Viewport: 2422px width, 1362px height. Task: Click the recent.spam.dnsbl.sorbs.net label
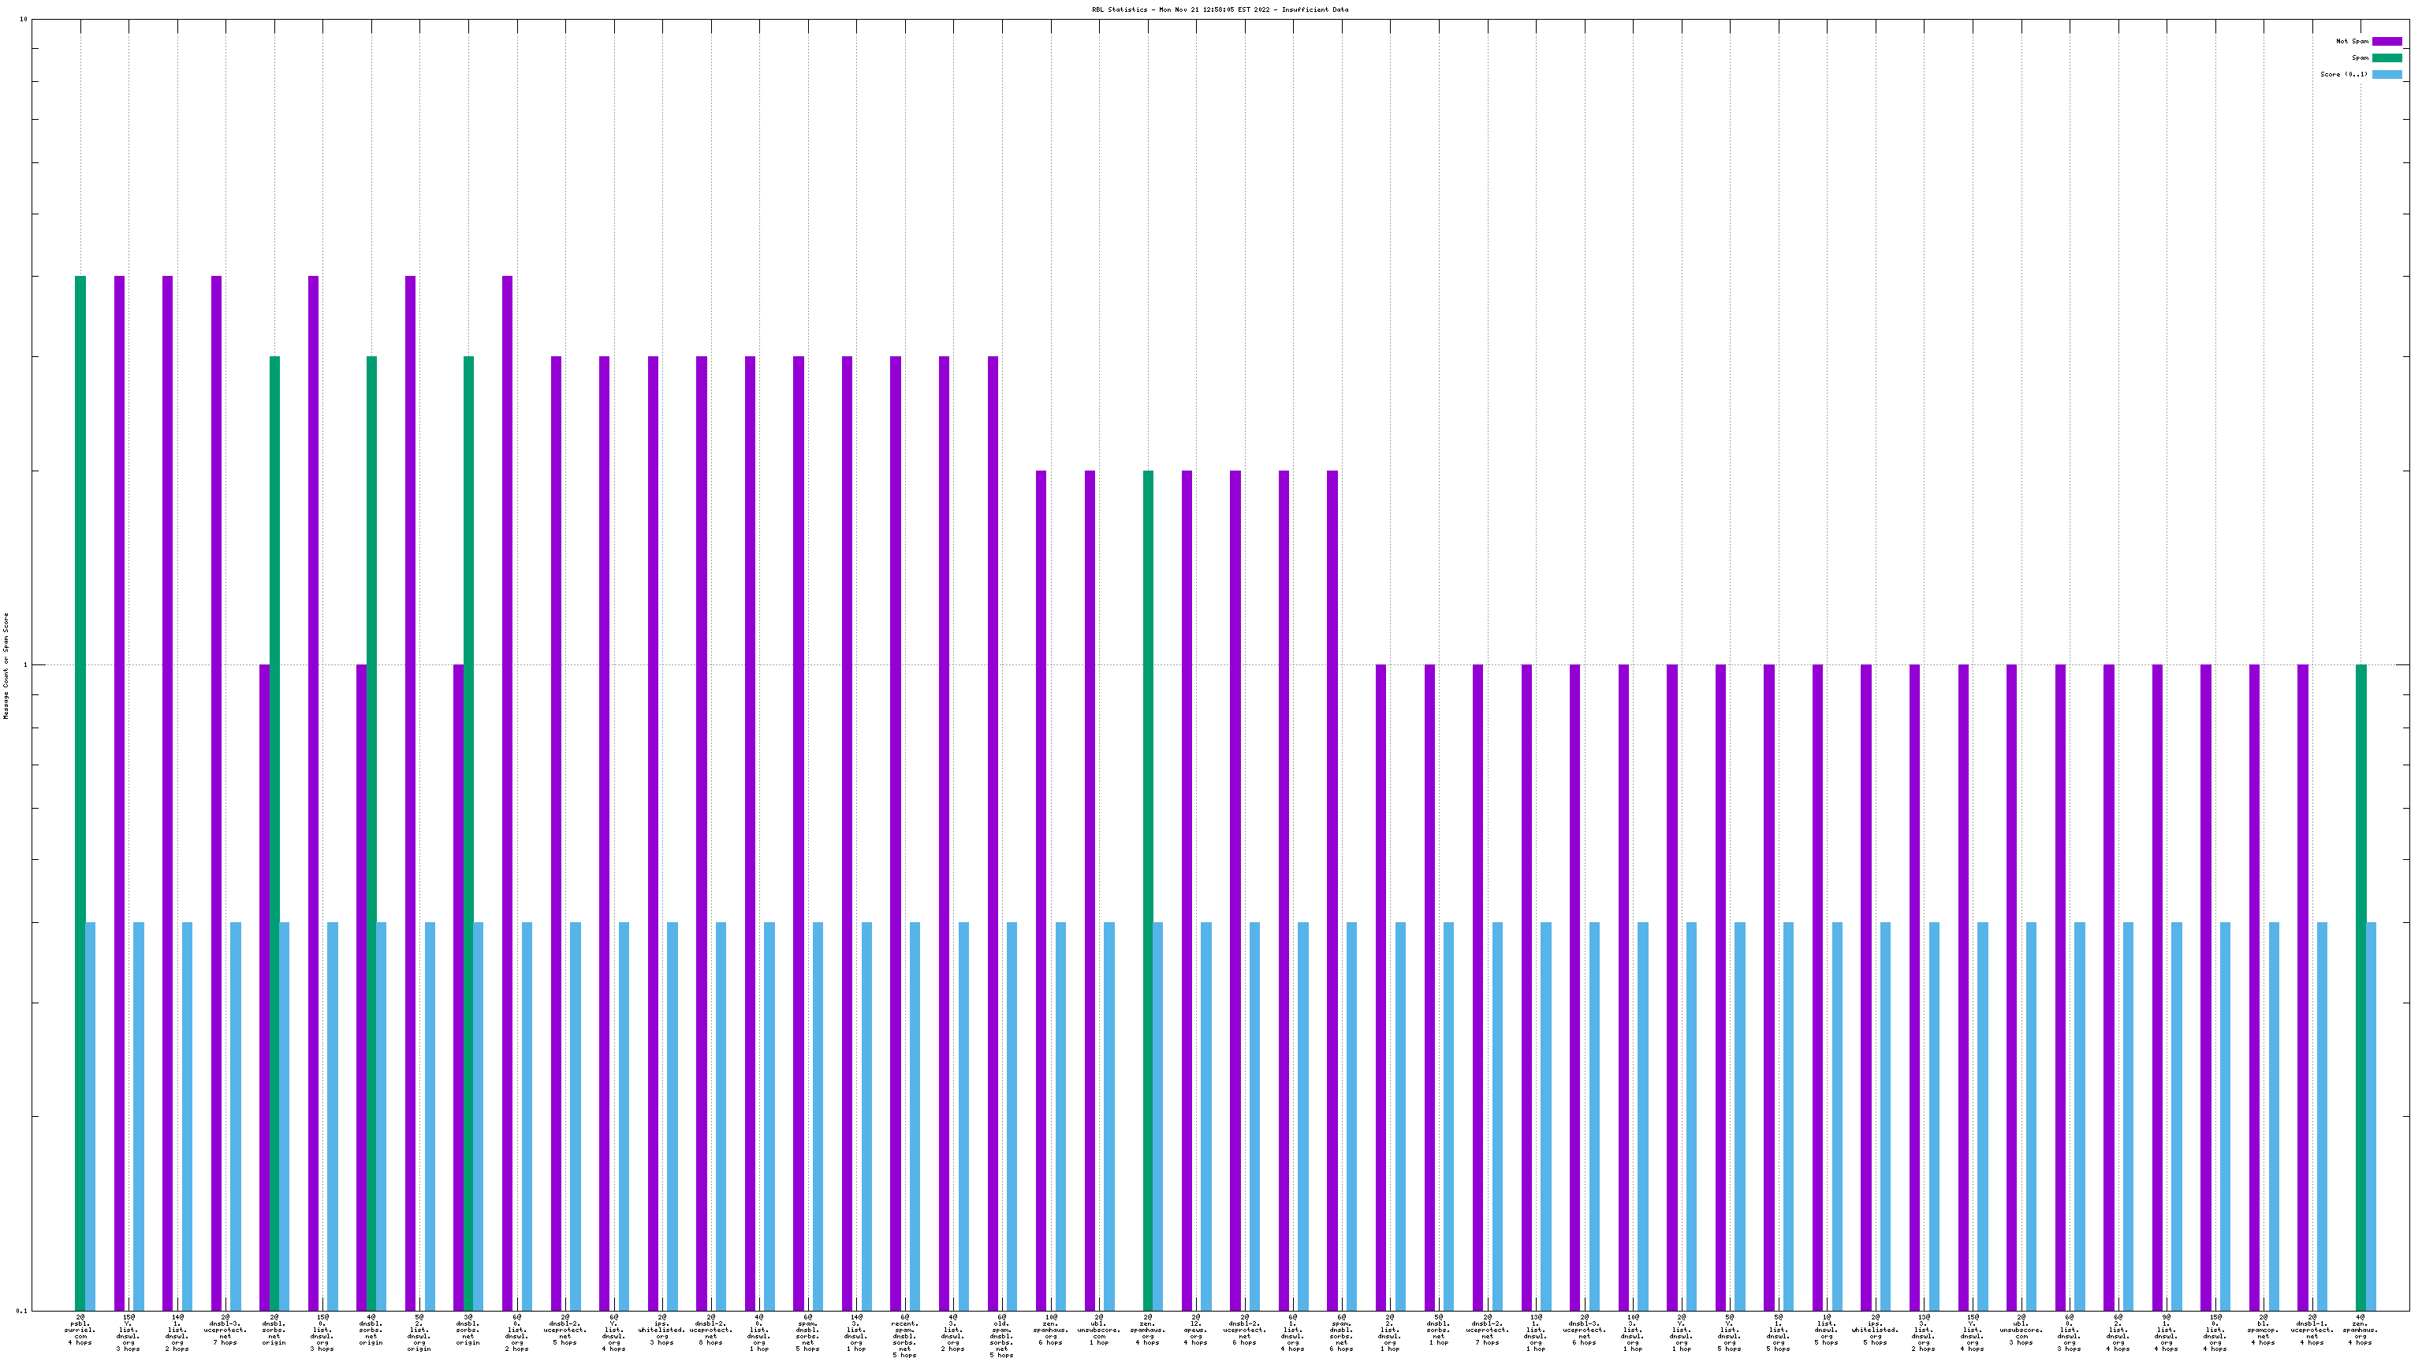pos(904,1336)
